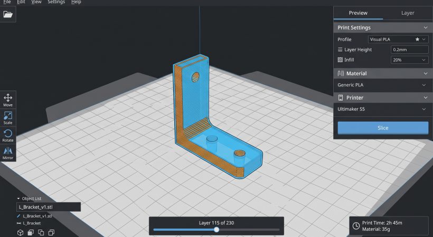This screenshot has height=237, width=433.
Task: Select the Move tool
Action: [8, 100]
